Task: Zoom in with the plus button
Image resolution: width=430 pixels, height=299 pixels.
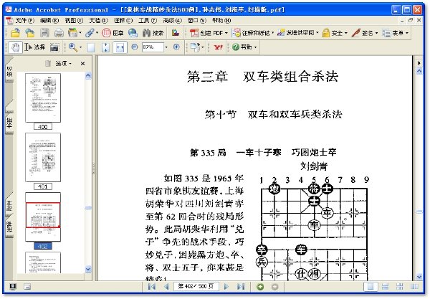Action: [176, 47]
